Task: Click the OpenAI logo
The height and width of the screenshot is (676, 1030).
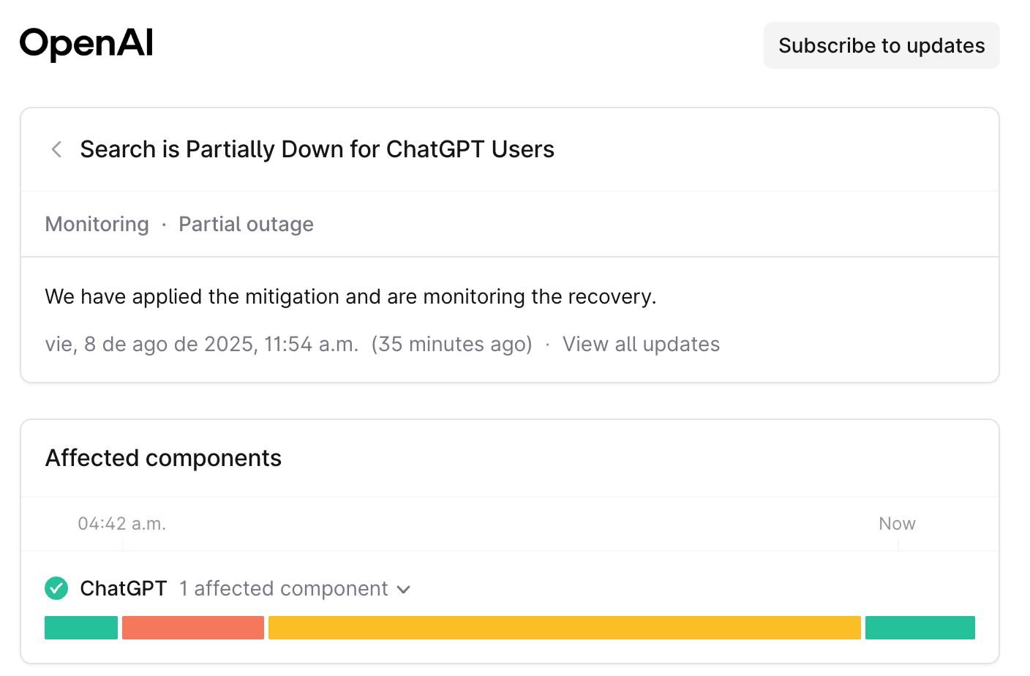Action: pyautogui.click(x=86, y=44)
